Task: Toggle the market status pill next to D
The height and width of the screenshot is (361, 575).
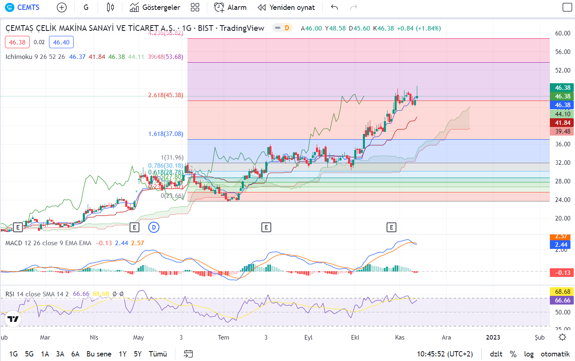Action: pos(278,28)
